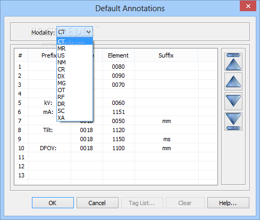Click the Cancel button

point(97,202)
